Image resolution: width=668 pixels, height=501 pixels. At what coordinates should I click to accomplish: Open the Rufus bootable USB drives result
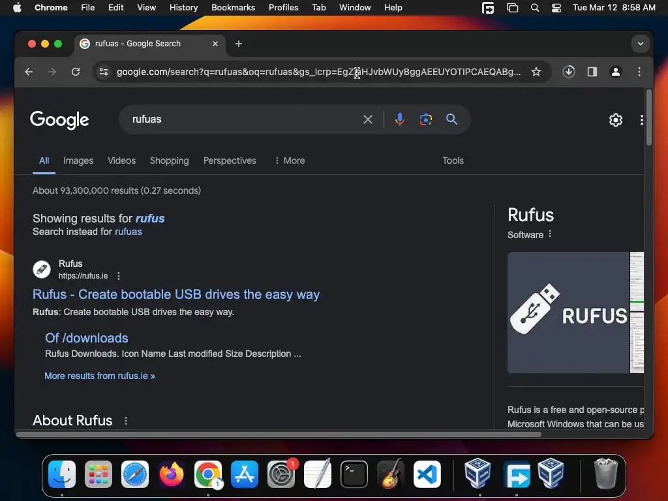coord(176,294)
